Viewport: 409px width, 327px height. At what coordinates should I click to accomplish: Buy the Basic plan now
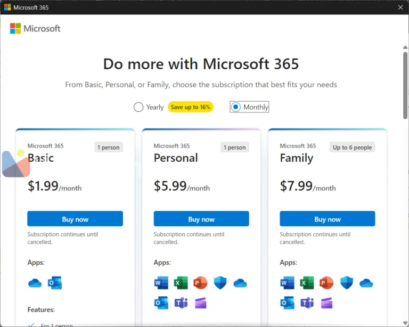pyautogui.click(x=75, y=219)
